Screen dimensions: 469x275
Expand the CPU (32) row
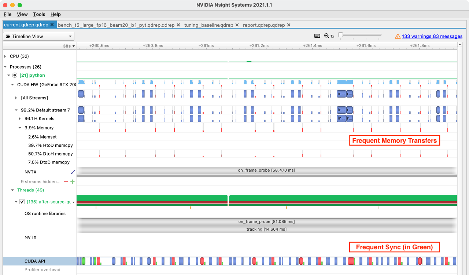click(5, 56)
